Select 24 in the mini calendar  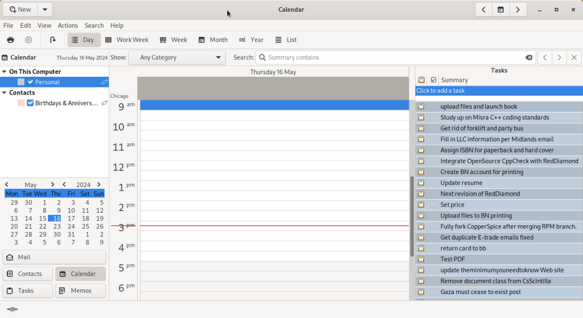click(71, 226)
